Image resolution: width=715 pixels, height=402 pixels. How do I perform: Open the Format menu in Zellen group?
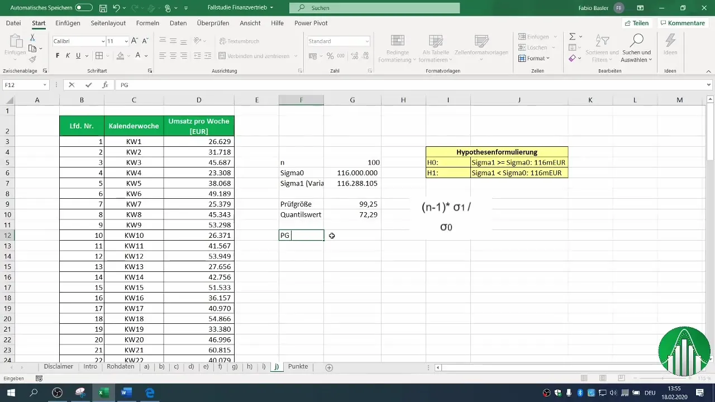[535, 58]
